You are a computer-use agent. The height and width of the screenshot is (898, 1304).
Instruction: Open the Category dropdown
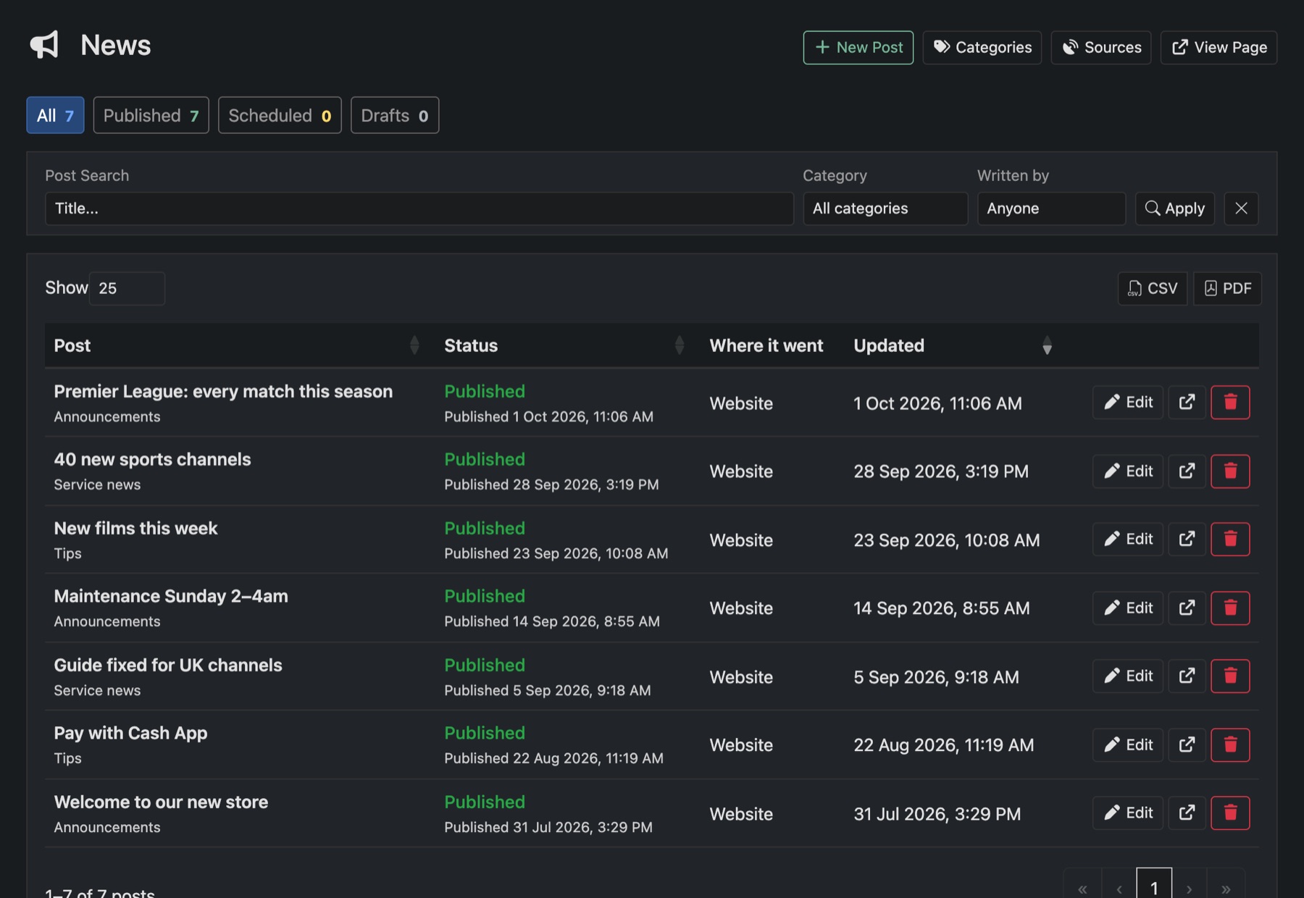(885, 209)
